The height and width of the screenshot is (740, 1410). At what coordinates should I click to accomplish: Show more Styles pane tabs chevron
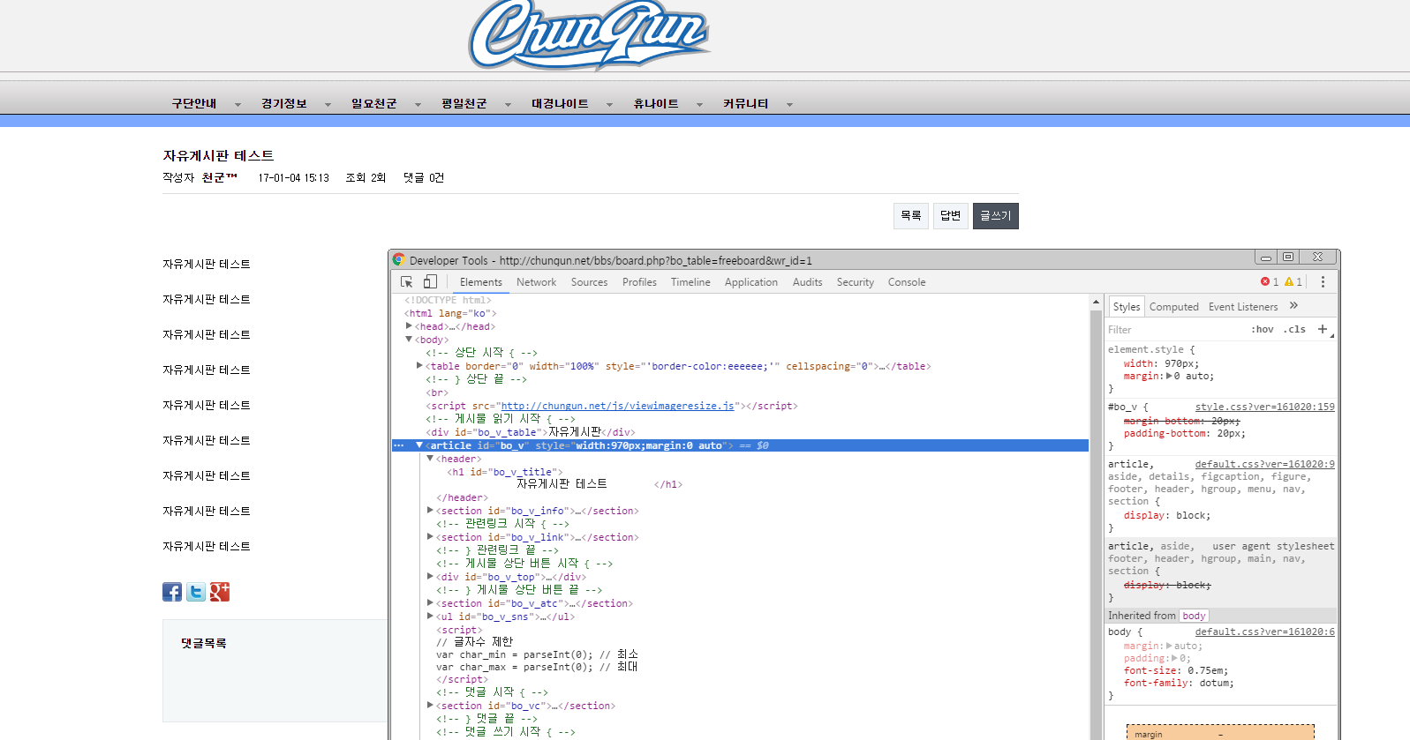tap(1293, 306)
